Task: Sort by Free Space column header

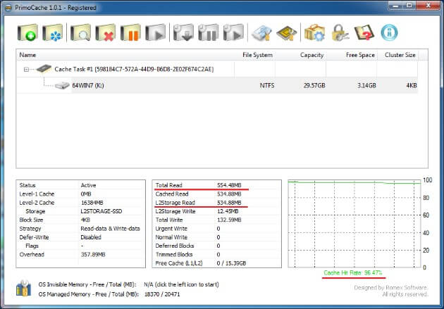Action: [352, 55]
